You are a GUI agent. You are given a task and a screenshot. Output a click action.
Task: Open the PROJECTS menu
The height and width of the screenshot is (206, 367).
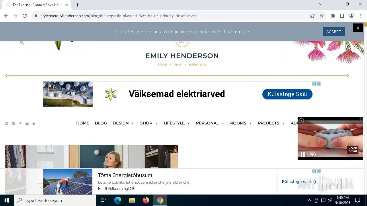tap(268, 123)
